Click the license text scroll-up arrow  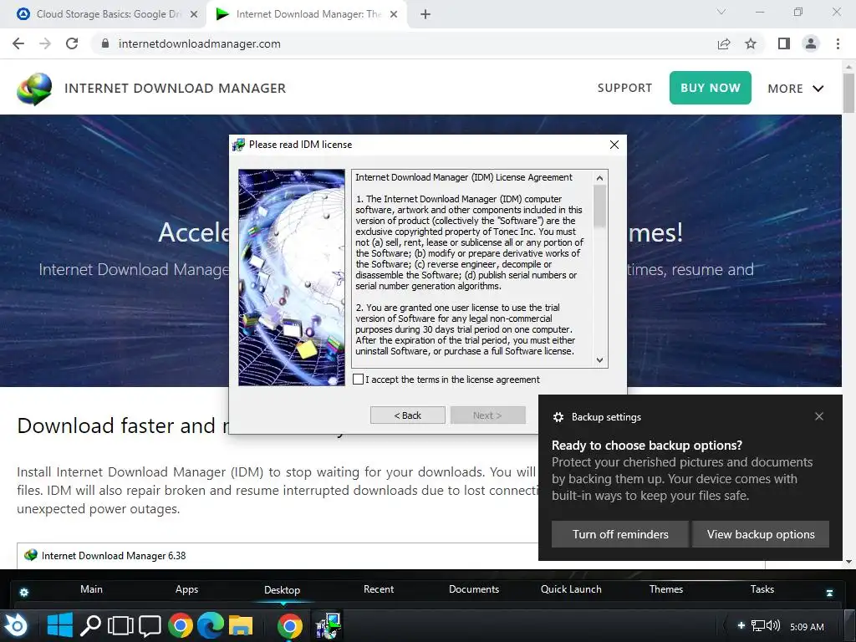600,178
